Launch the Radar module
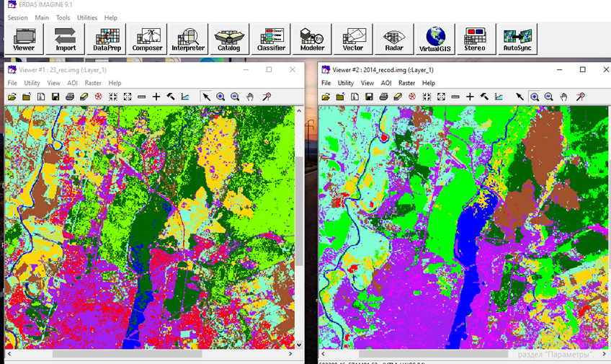 tap(394, 39)
